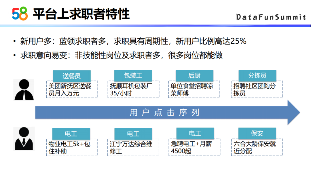Screen dimensions: 311x175
Task: Click the job box 招聘社区团购分拣员
Action: click(x=257, y=90)
